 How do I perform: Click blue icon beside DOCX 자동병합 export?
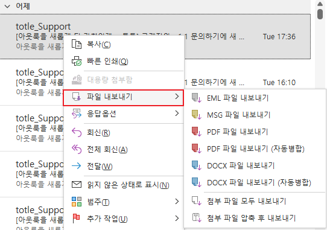(x=196, y=182)
